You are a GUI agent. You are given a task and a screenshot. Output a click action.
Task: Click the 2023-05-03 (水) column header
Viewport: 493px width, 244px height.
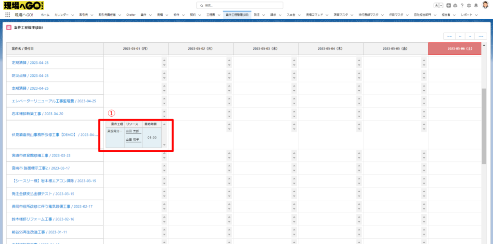click(x=266, y=49)
